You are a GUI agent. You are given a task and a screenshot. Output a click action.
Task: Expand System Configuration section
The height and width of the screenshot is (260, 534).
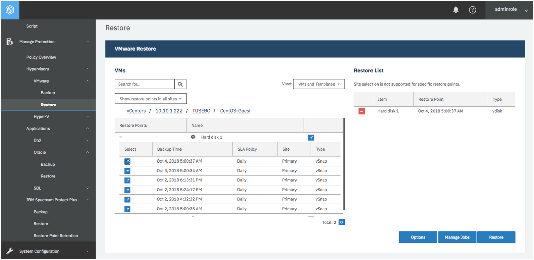point(87,251)
